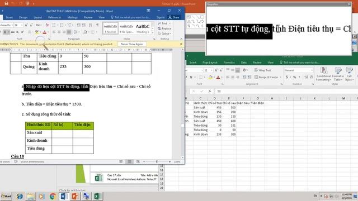This screenshot has width=358, height=201.
Task: Apply text highlight color in Word
Action: click(36, 32)
